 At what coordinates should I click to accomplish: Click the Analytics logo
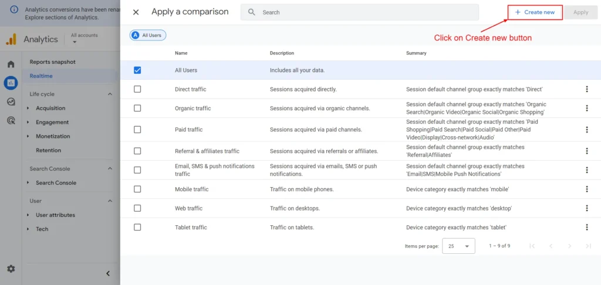11,39
